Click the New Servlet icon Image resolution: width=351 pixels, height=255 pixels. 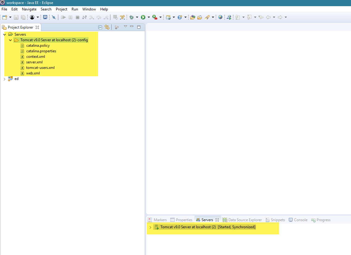coord(180,17)
